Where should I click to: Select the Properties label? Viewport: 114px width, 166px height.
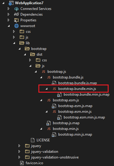coord(28,20)
